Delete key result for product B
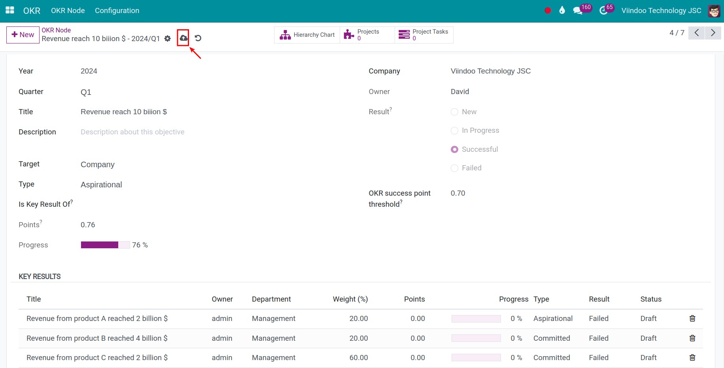This screenshot has width=724, height=368. tap(692, 338)
